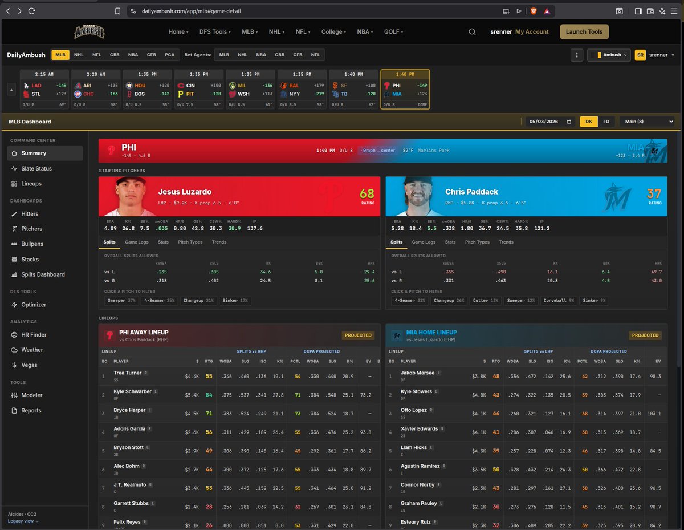Open the DFS Tools nav dropdown
Viewport: 684px width, 530px height.
[214, 32]
